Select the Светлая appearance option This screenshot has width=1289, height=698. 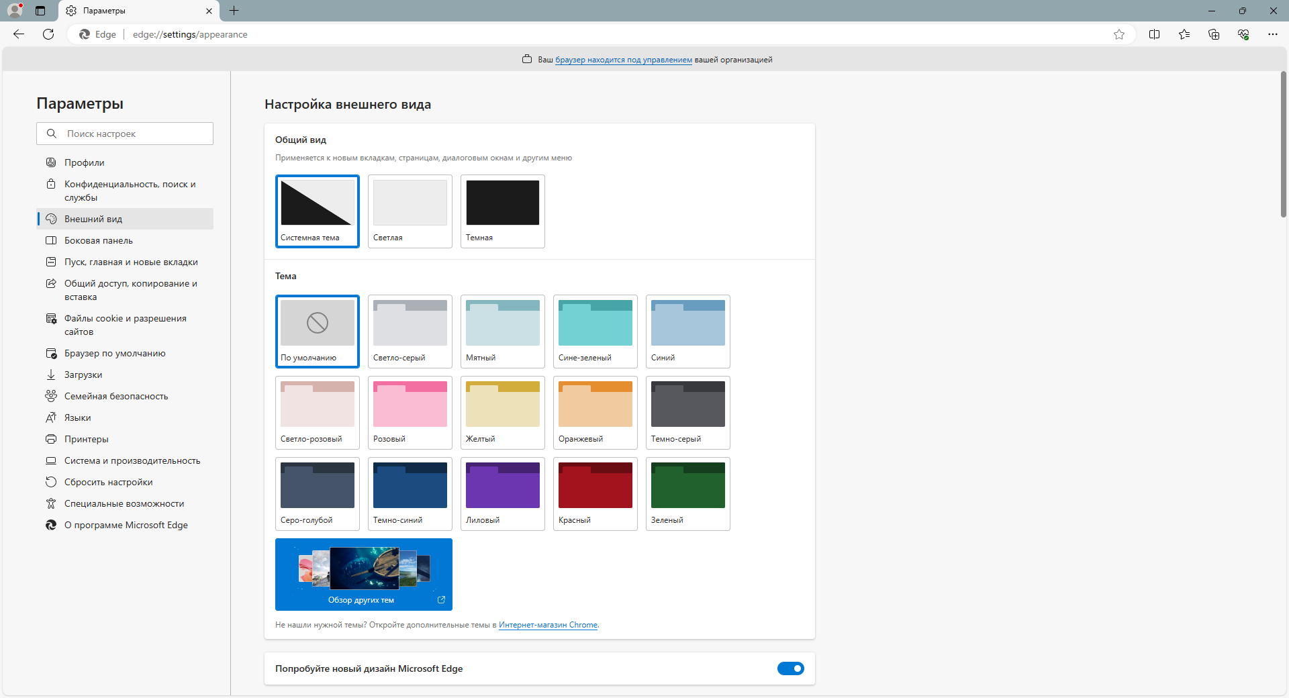(410, 211)
